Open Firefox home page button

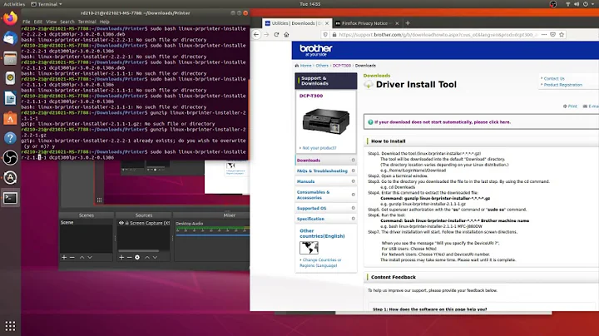click(x=286, y=34)
